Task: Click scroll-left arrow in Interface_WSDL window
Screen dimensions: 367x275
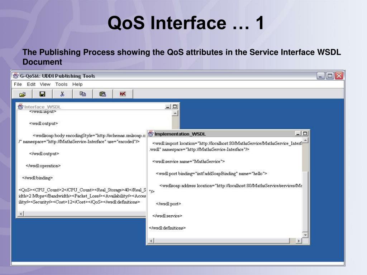Action: [x=21, y=214]
